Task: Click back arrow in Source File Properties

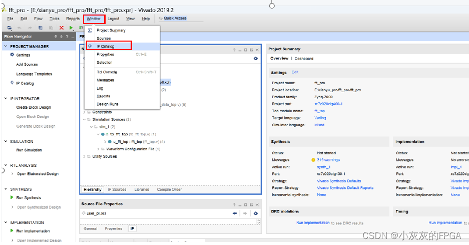Action: click(x=235, y=213)
